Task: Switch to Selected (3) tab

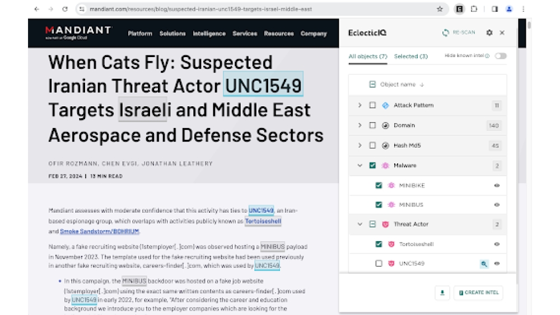Action: (x=410, y=57)
